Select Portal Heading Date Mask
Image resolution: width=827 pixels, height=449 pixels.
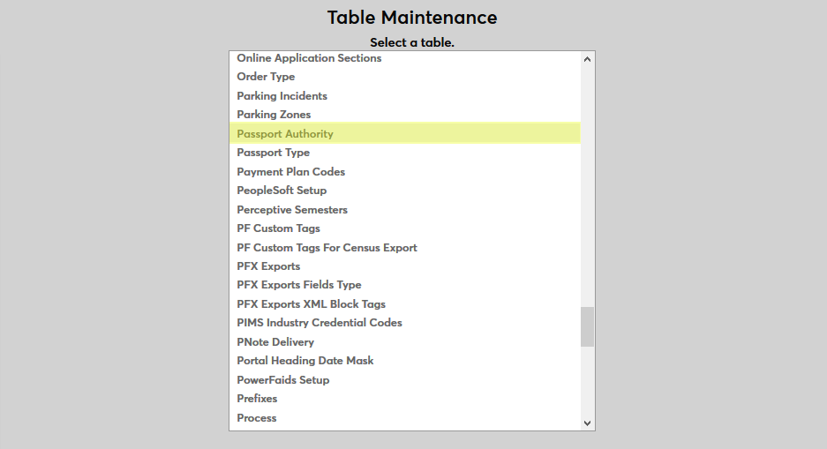(x=305, y=361)
